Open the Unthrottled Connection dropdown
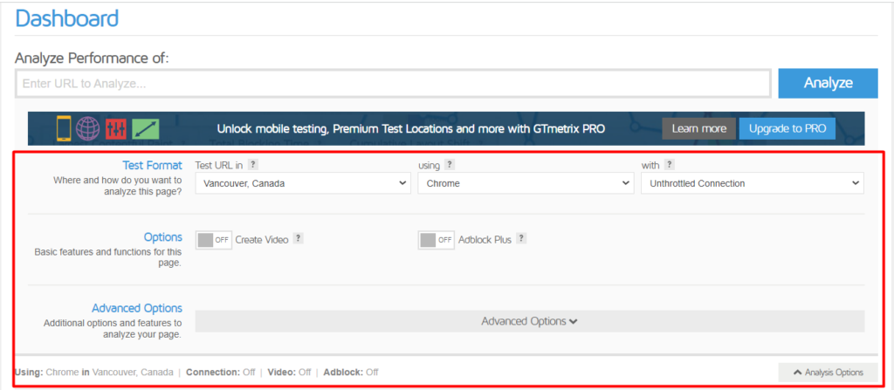Viewport: 894px width, 390px height. [x=753, y=183]
